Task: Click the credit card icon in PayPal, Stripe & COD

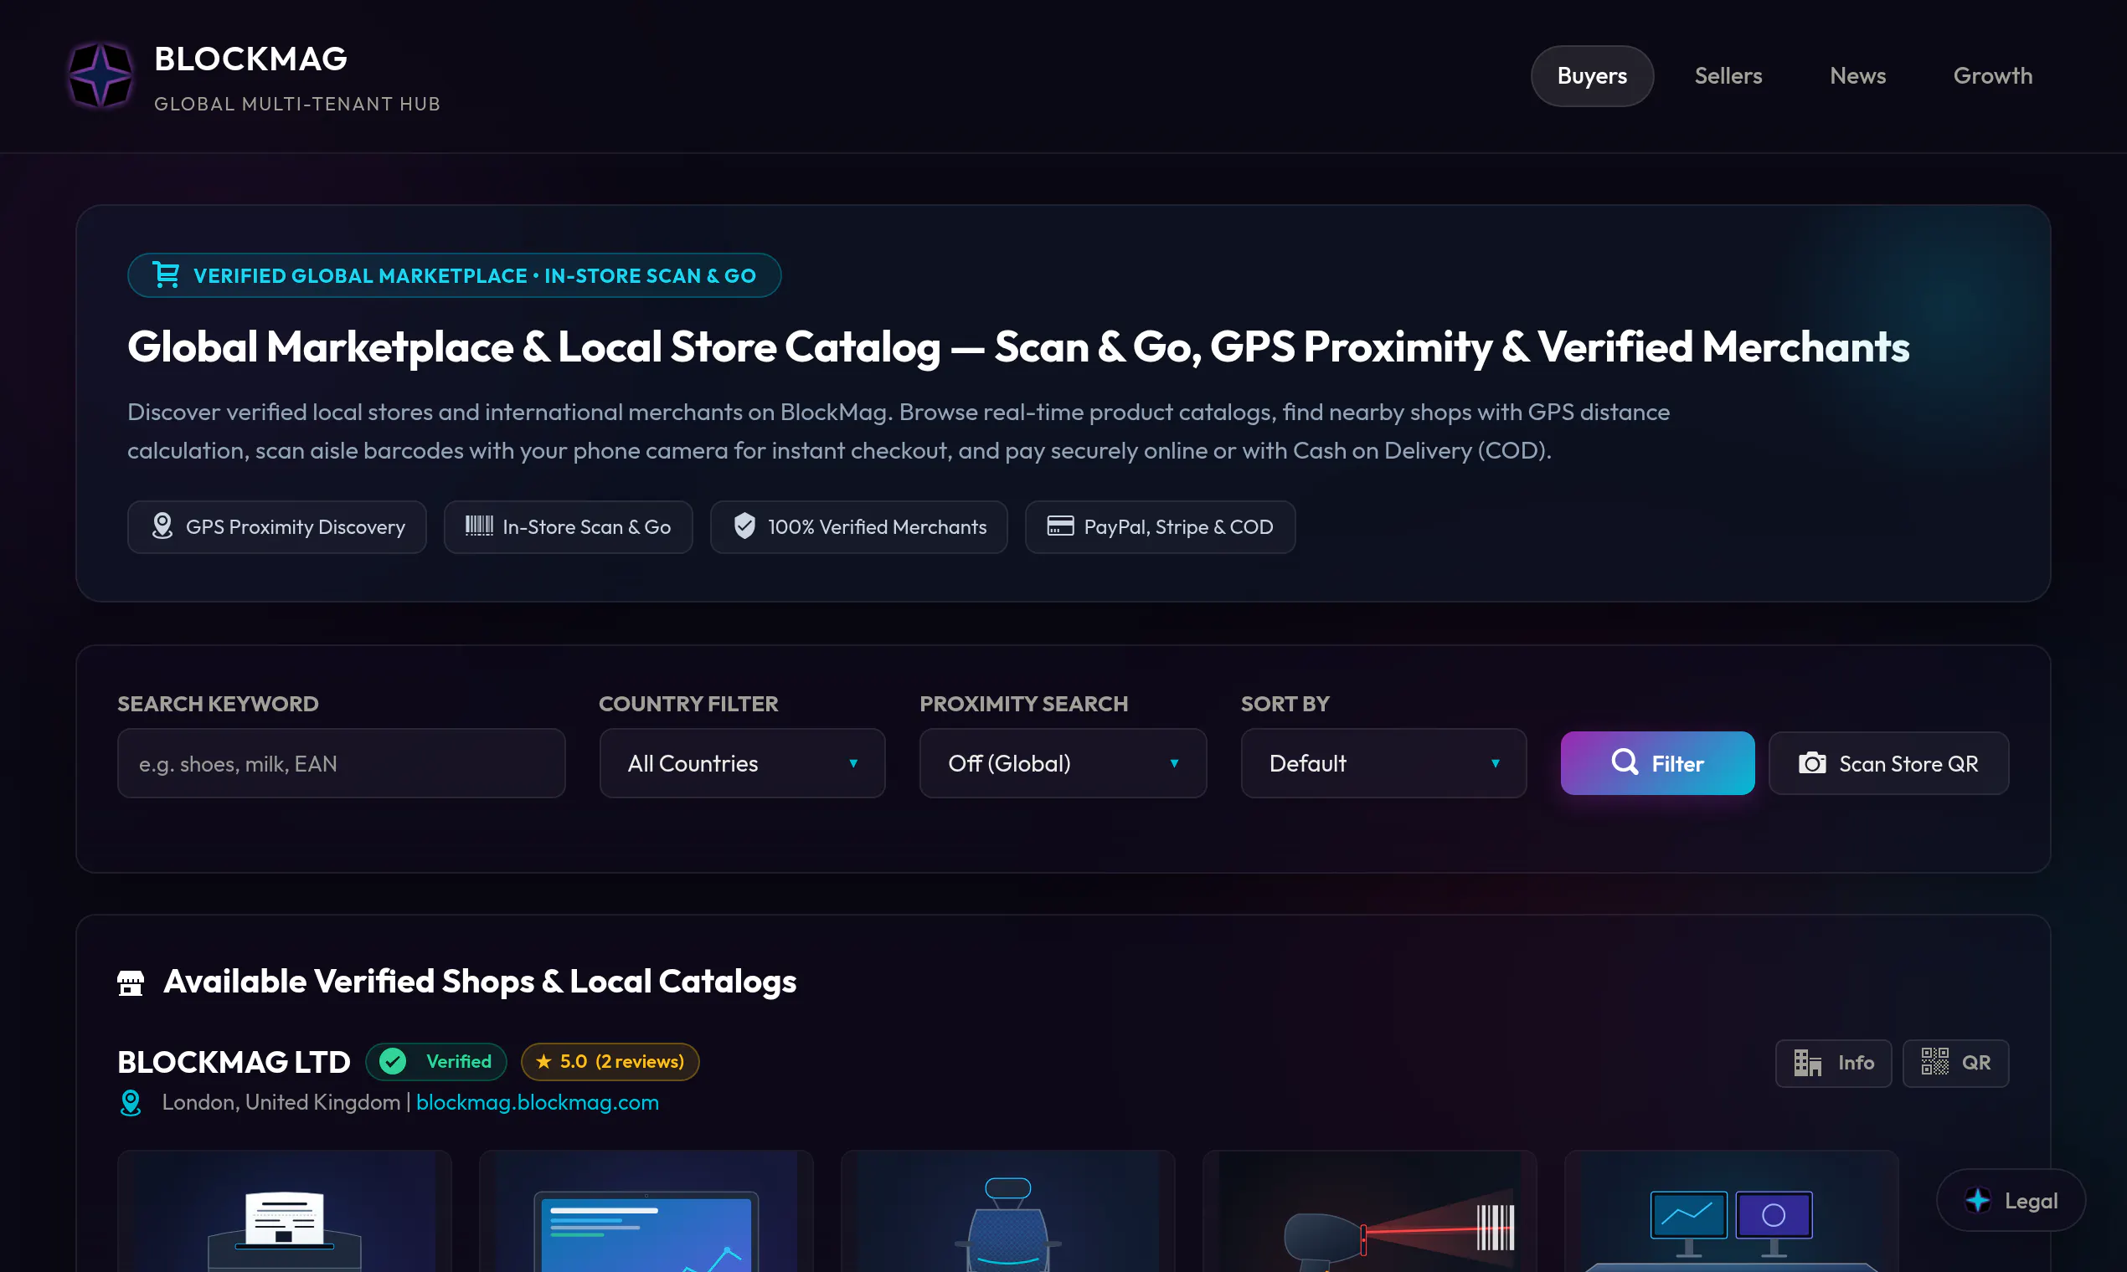Action: click(x=1060, y=526)
